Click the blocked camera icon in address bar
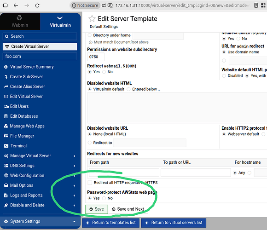The image size is (267, 230). click(110, 6)
